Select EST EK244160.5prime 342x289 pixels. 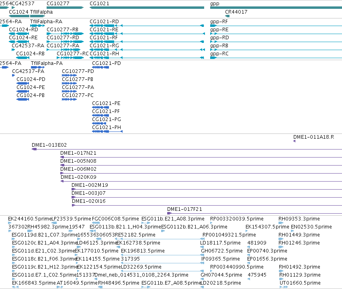(x=30, y=219)
